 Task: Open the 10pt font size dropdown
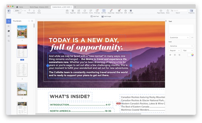tap(188, 50)
